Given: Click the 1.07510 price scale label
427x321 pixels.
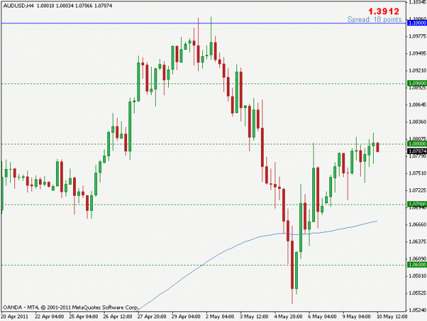Looking at the screenshot, I should 417,173.
